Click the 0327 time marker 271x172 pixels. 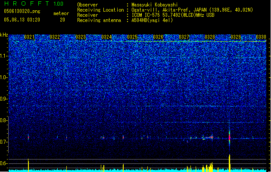coord(184,37)
